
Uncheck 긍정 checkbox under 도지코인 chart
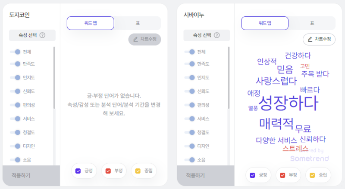tap(78, 171)
